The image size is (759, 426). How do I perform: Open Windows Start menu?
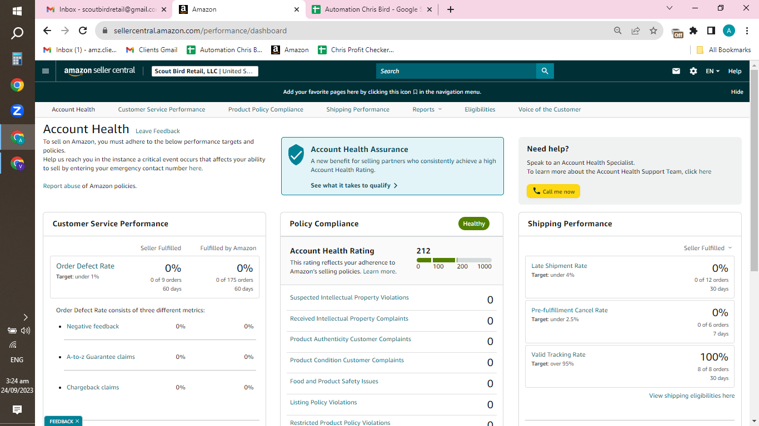17,11
